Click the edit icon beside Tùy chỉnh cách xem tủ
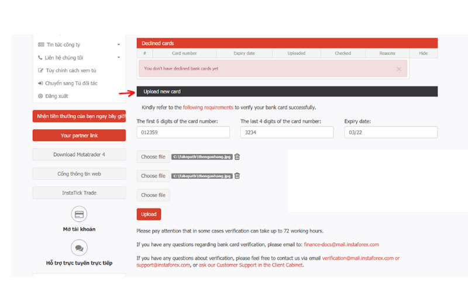The height and width of the screenshot is (305, 468). [x=40, y=70]
